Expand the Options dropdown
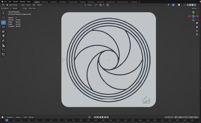 click(195, 8)
